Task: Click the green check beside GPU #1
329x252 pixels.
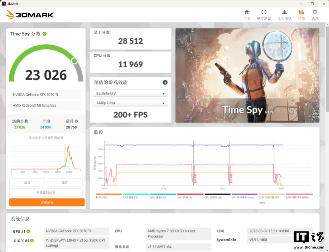Action: [28, 231]
